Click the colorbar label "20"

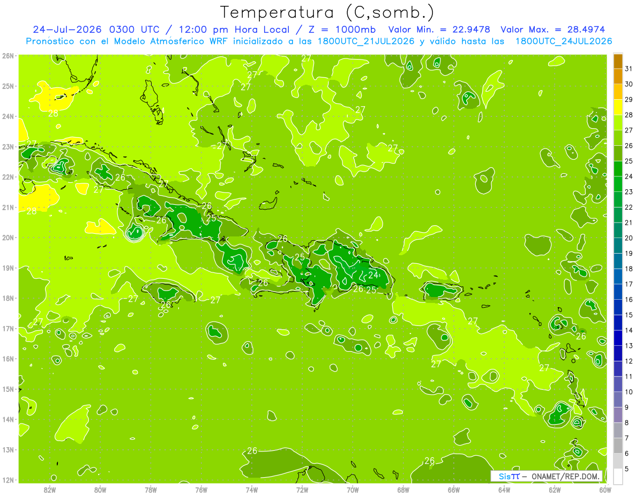[x=629, y=238]
